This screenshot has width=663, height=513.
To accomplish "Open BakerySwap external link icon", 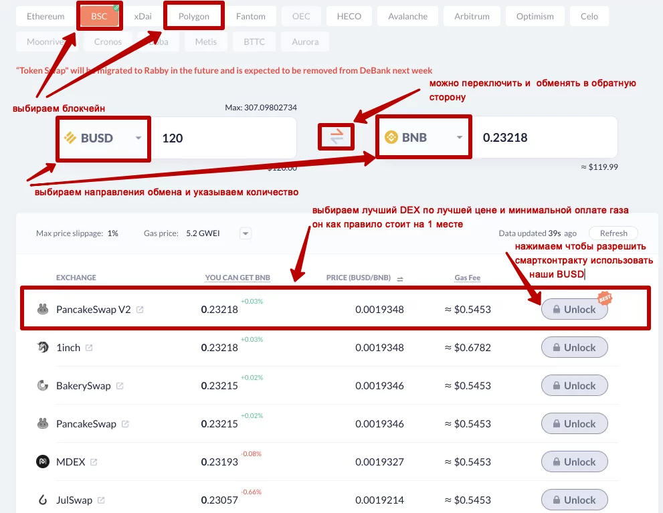I will coord(120,386).
